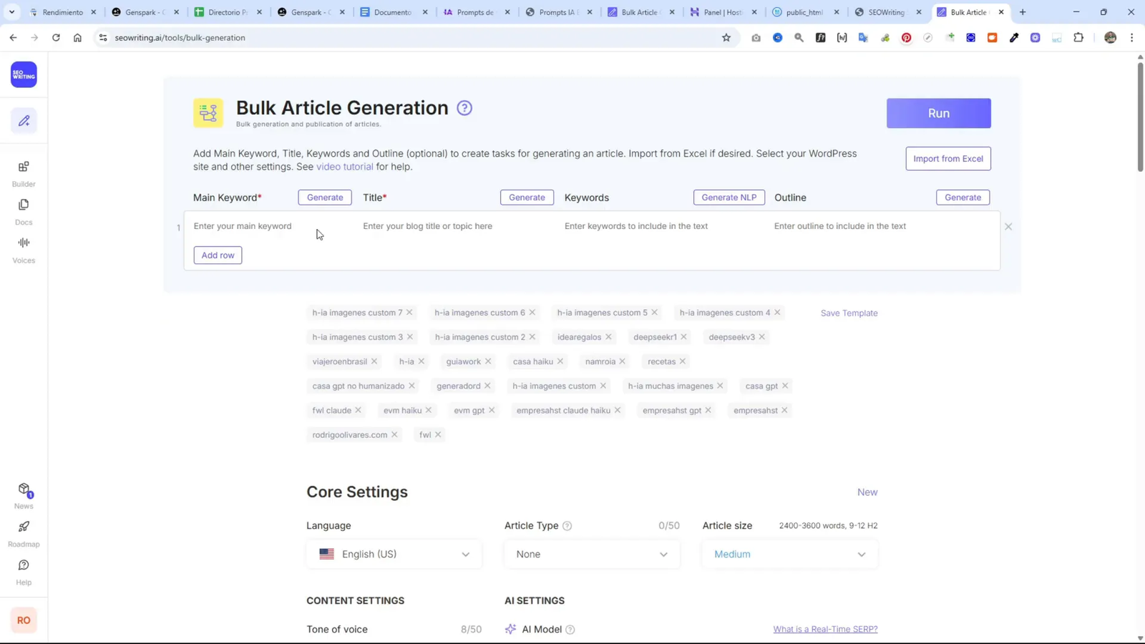Switch to the SEOWriting browser tab
This screenshot has width=1145, height=644.
(x=886, y=11)
